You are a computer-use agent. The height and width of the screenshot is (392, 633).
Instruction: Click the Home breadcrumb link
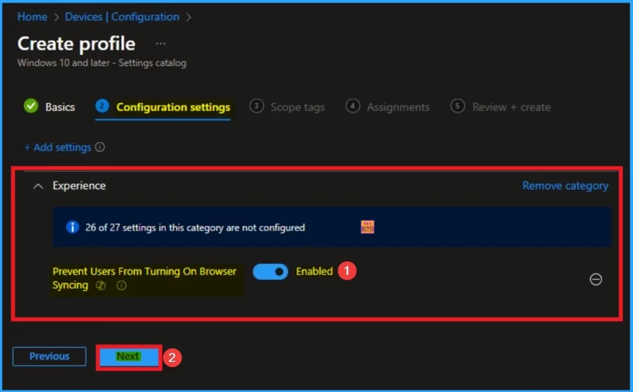click(32, 17)
